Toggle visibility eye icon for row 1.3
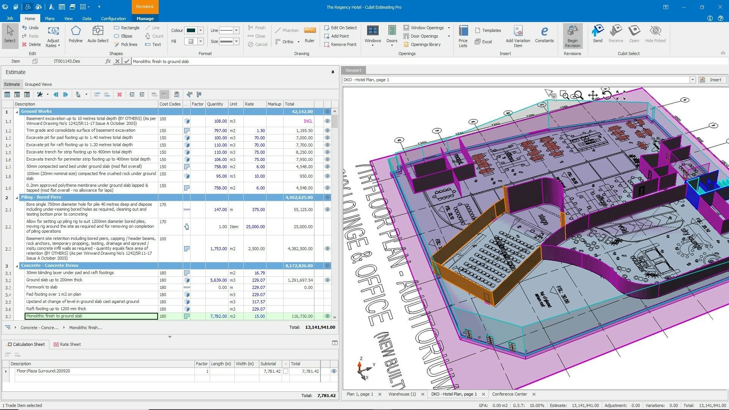 click(327, 138)
